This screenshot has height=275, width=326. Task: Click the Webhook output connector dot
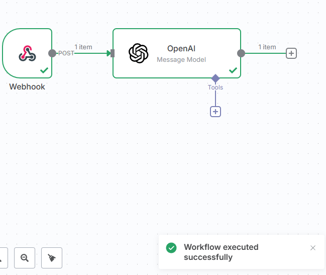tap(52, 53)
